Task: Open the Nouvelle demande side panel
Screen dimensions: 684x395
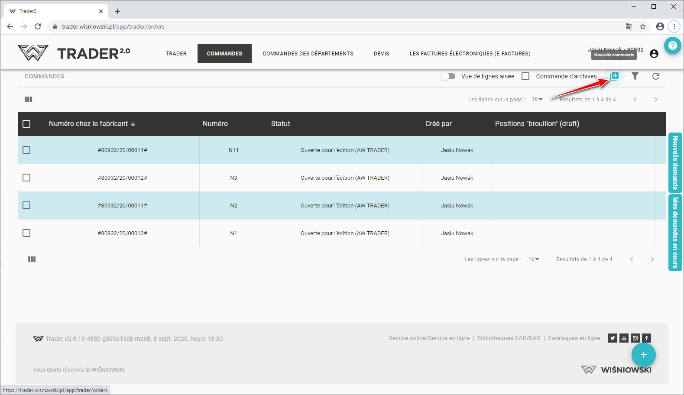Action: click(x=675, y=163)
